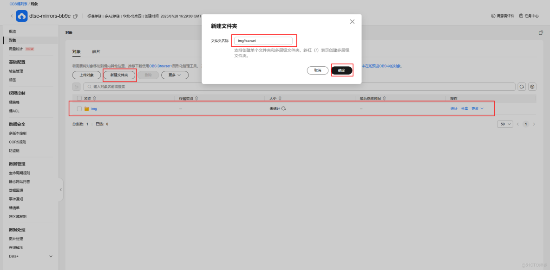
Task: Open the table column settings gear icon
Action: 532,87
